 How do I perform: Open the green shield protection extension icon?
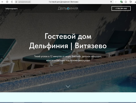pyautogui.click(x=121, y=2)
